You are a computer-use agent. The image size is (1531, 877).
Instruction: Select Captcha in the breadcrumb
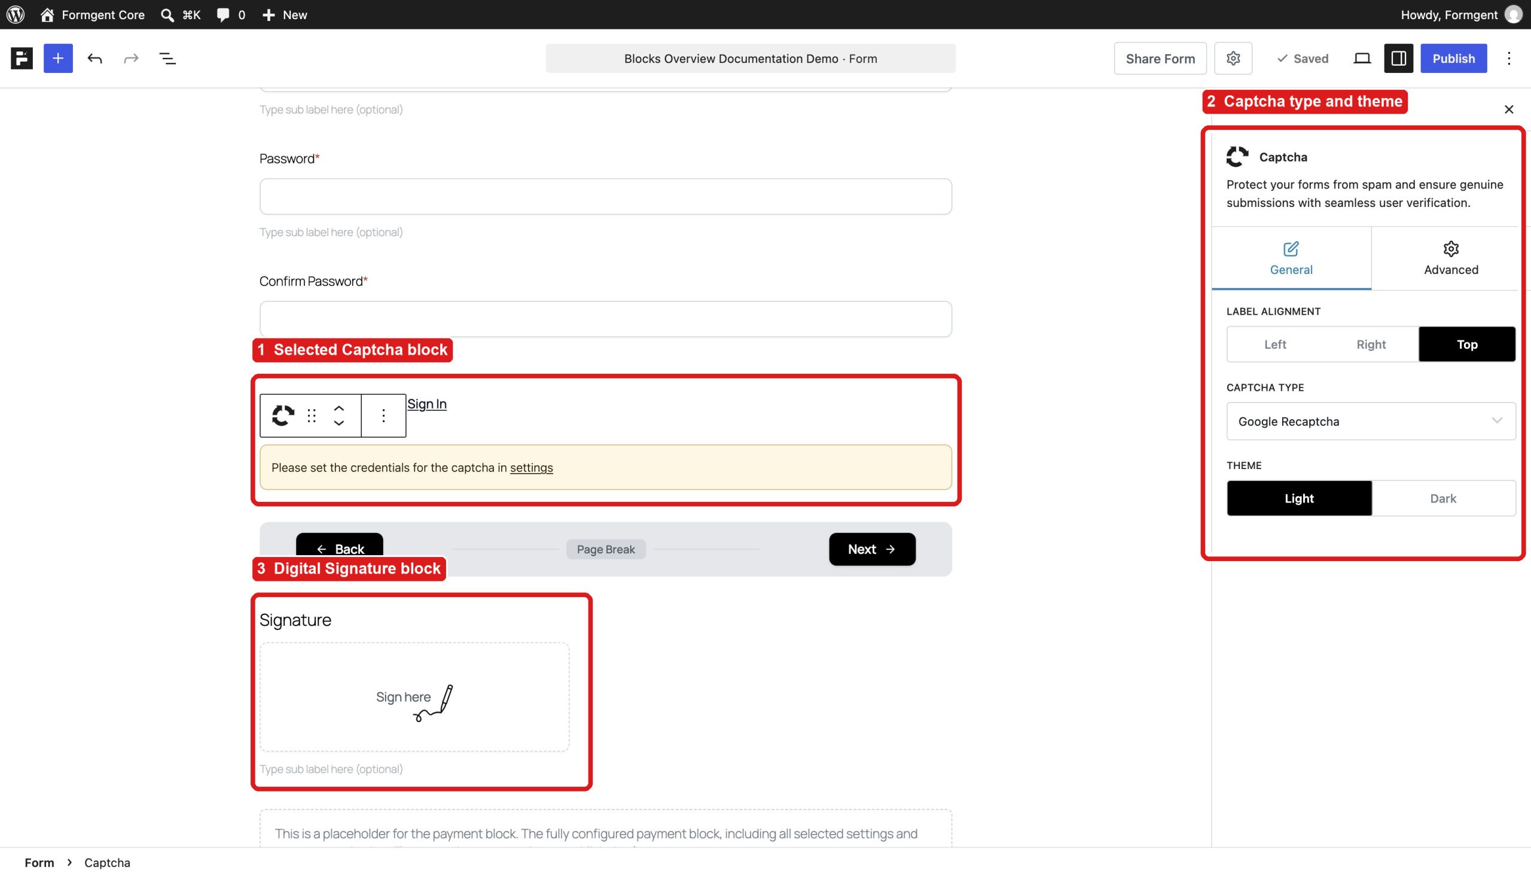click(x=107, y=863)
